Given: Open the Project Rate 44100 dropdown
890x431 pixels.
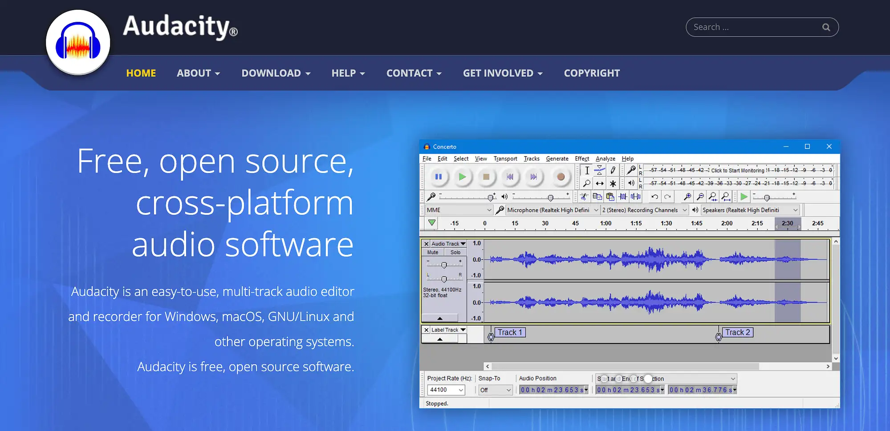Looking at the screenshot, I should 446,390.
